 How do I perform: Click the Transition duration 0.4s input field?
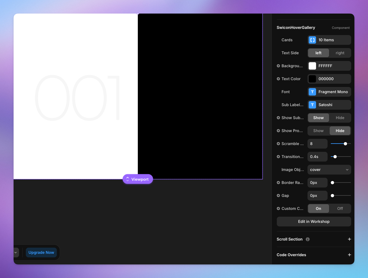coord(317,157)
